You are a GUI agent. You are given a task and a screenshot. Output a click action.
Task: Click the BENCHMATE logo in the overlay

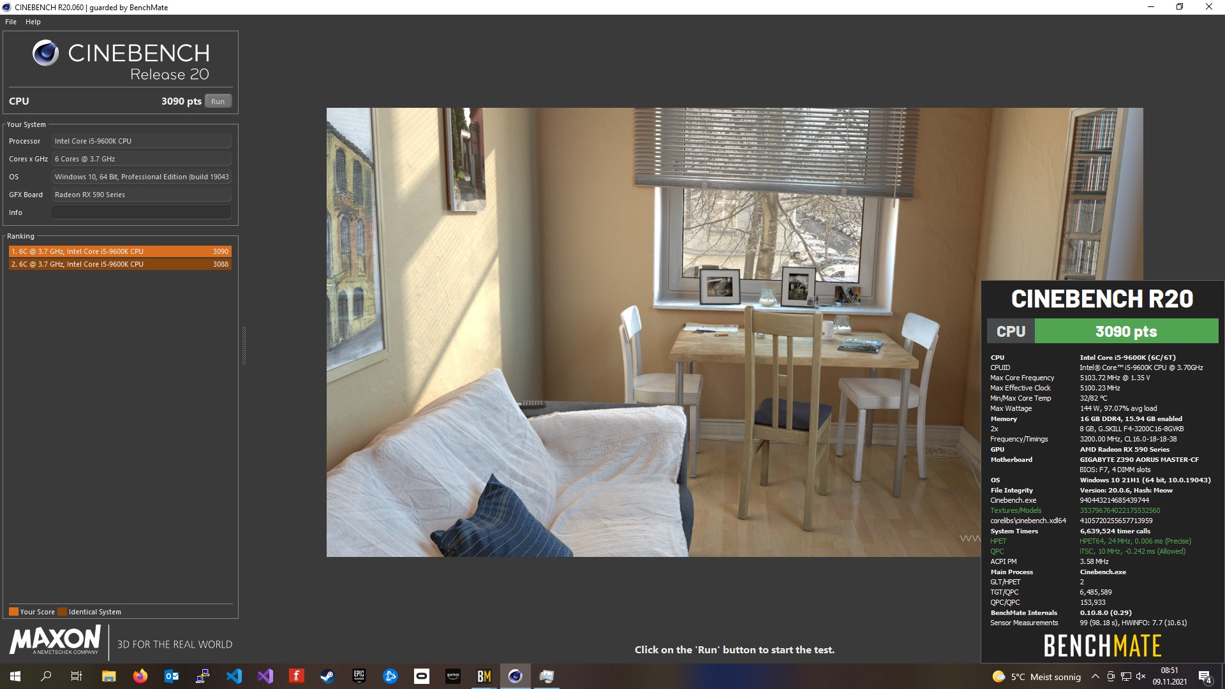point(1102,646)
